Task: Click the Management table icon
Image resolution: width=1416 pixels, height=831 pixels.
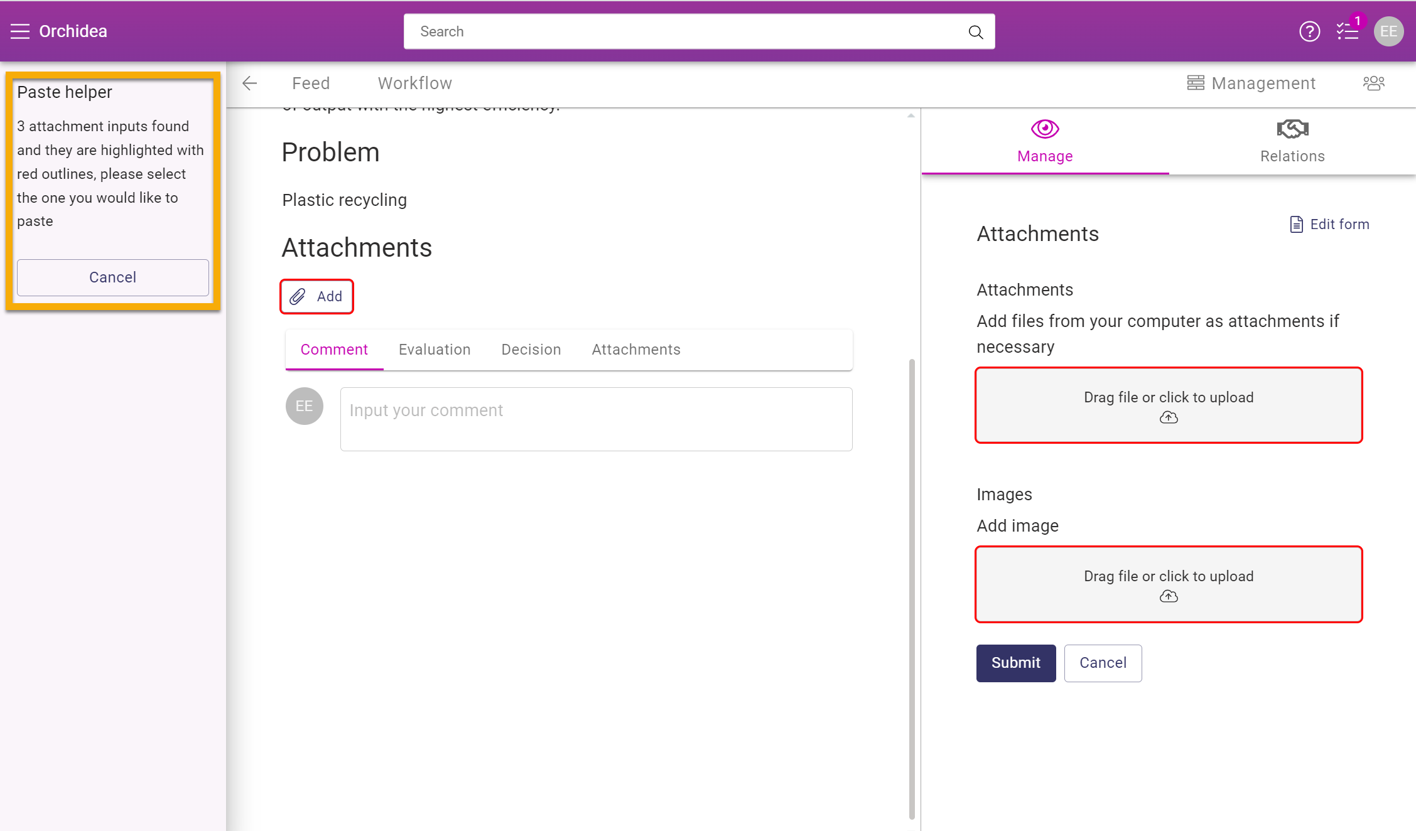Action: (x=1196, y=83)
